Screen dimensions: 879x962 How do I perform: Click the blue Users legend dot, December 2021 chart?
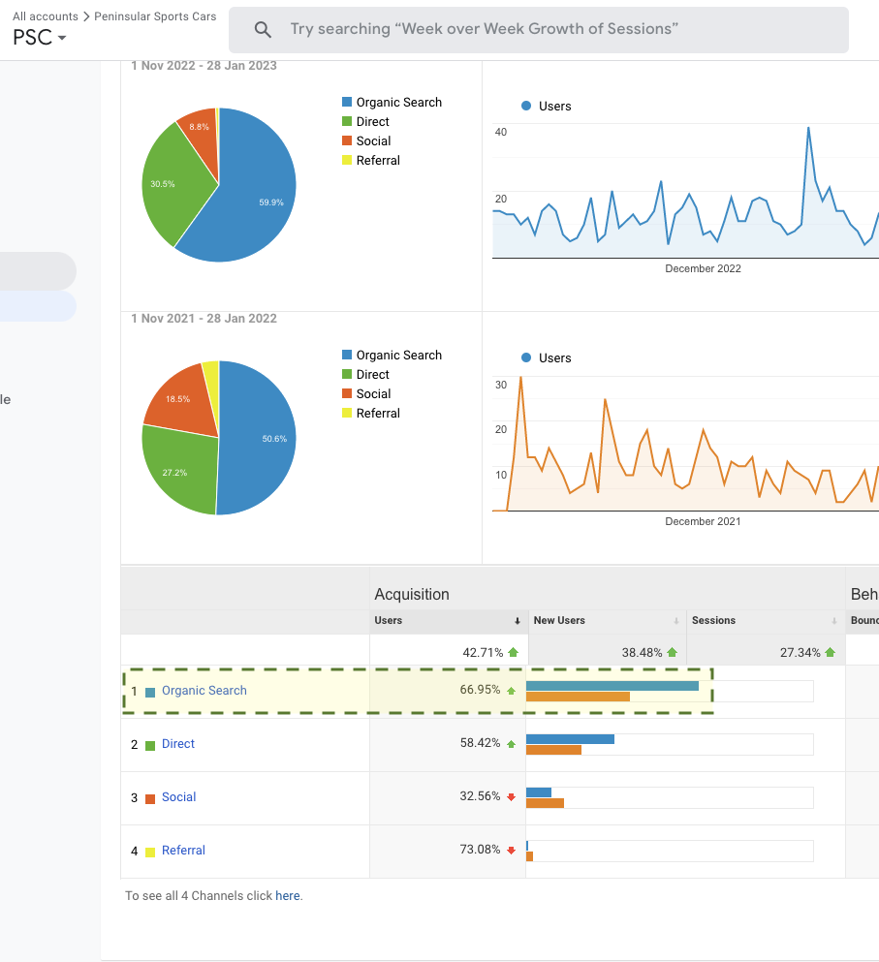tap(526, 357)
